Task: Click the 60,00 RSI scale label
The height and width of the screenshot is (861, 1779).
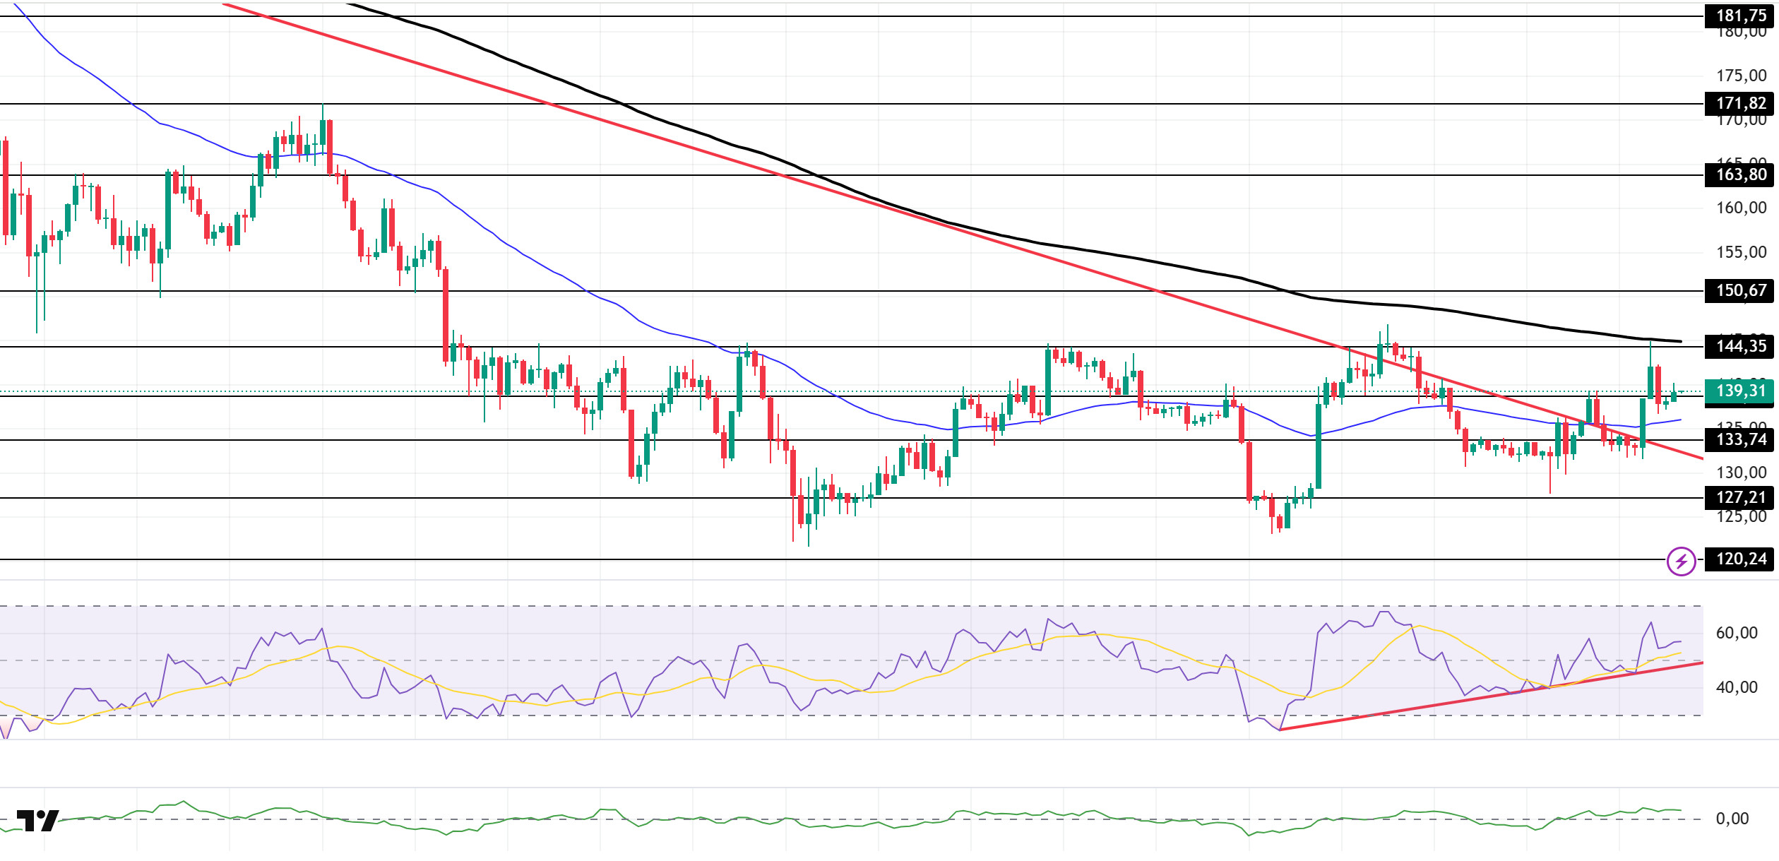Action: (1737, 633)
